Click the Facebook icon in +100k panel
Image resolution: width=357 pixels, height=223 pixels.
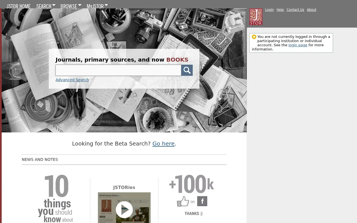[202, 201]
